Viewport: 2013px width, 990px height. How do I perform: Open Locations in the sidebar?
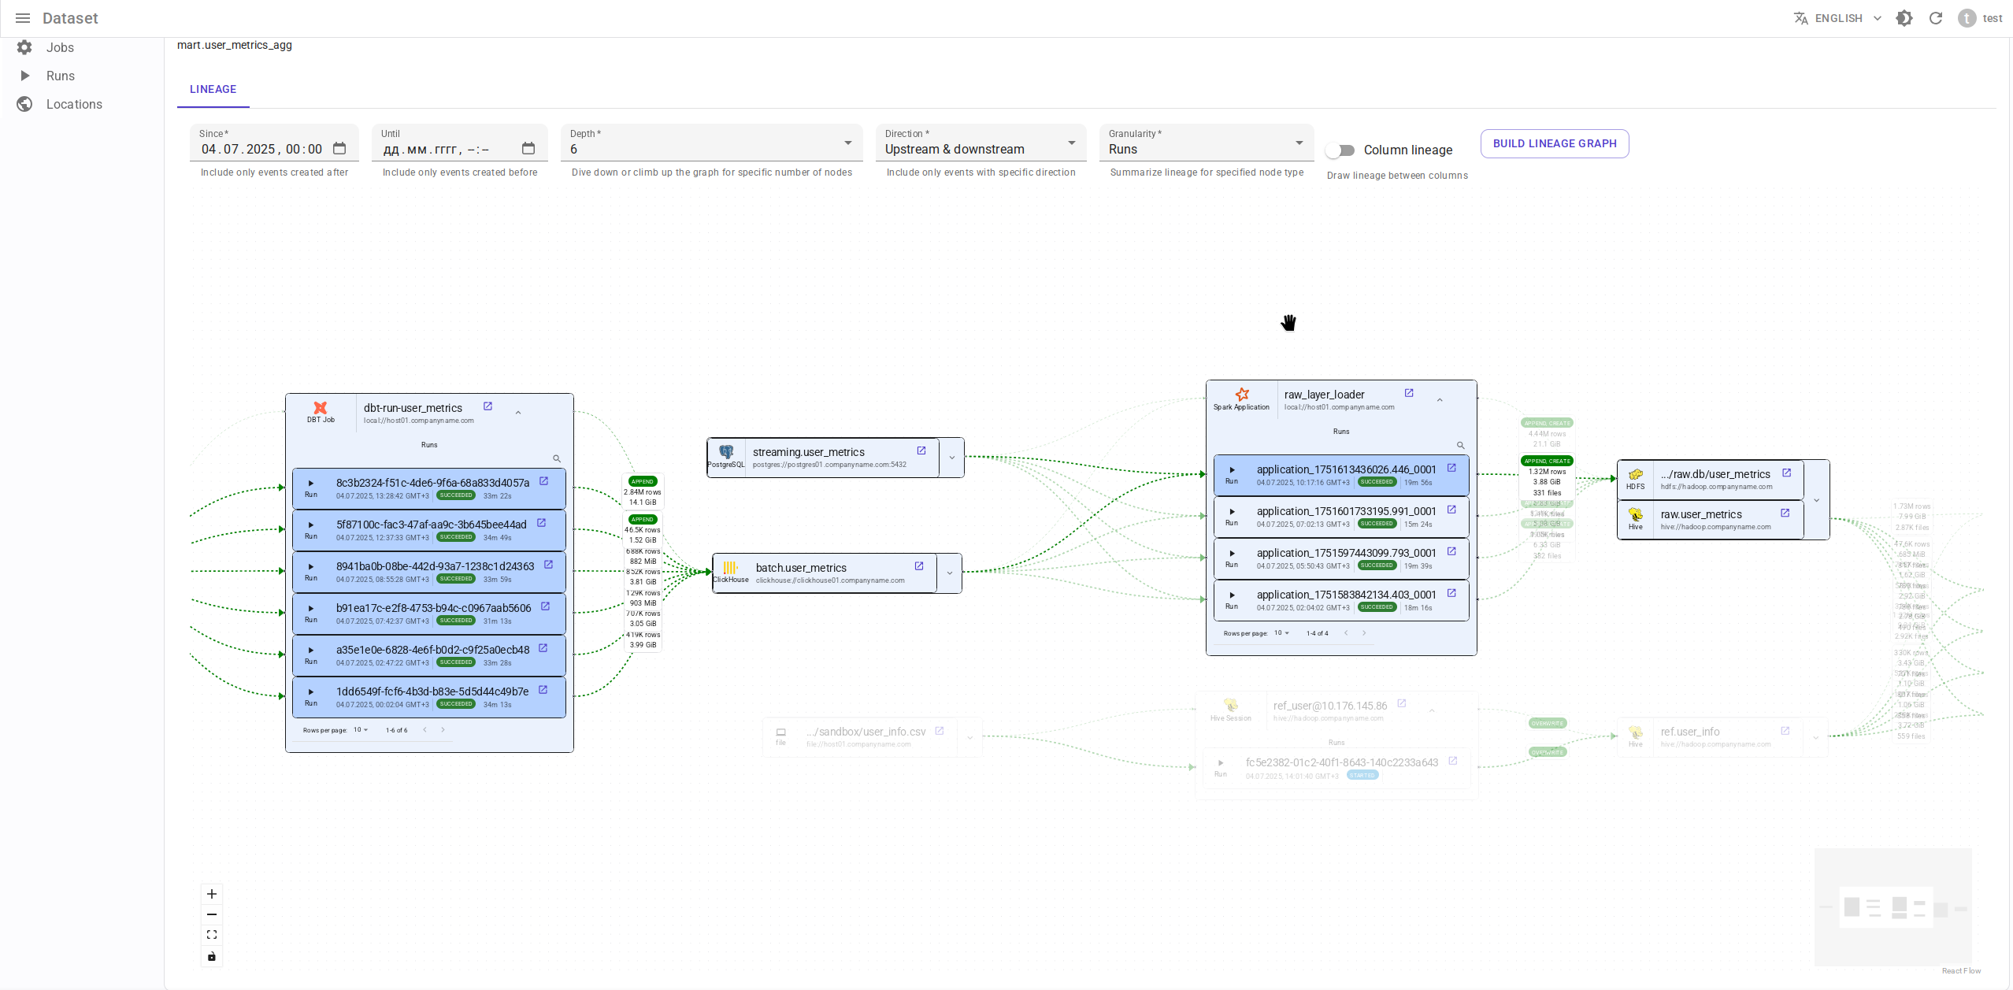(x=74, y=104)
